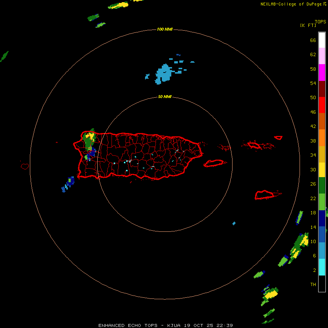This screenshot has height=328, width=328.
Task: Click the "38" scale value
Action: click(x=313, y=141)
